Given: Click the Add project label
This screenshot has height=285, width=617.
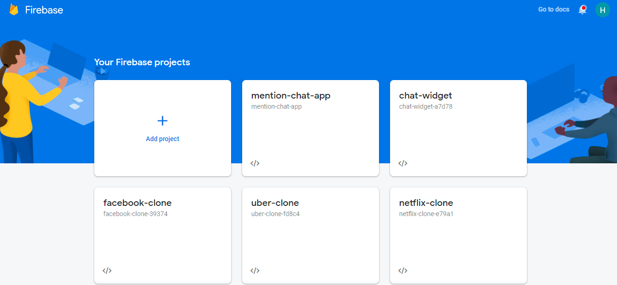Looking at the screenshot, I should 163,139.
